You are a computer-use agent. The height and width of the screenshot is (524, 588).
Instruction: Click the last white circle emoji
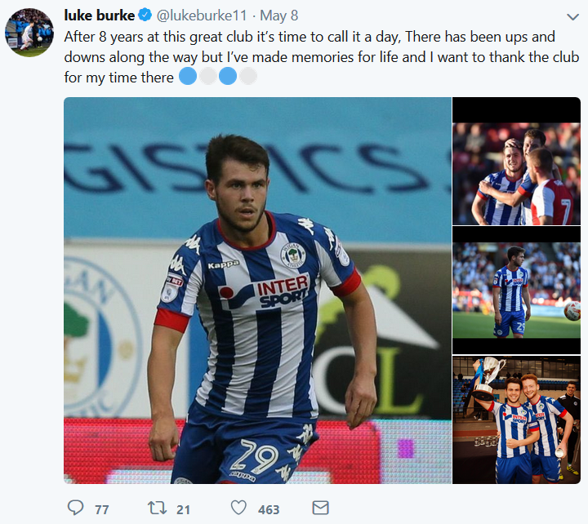coord(248,77)
